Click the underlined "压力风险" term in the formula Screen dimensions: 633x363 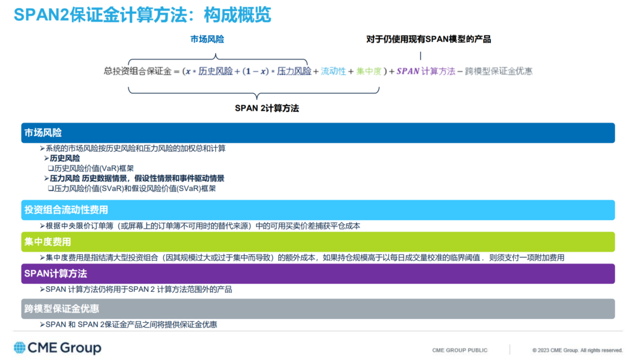point(294,72)
